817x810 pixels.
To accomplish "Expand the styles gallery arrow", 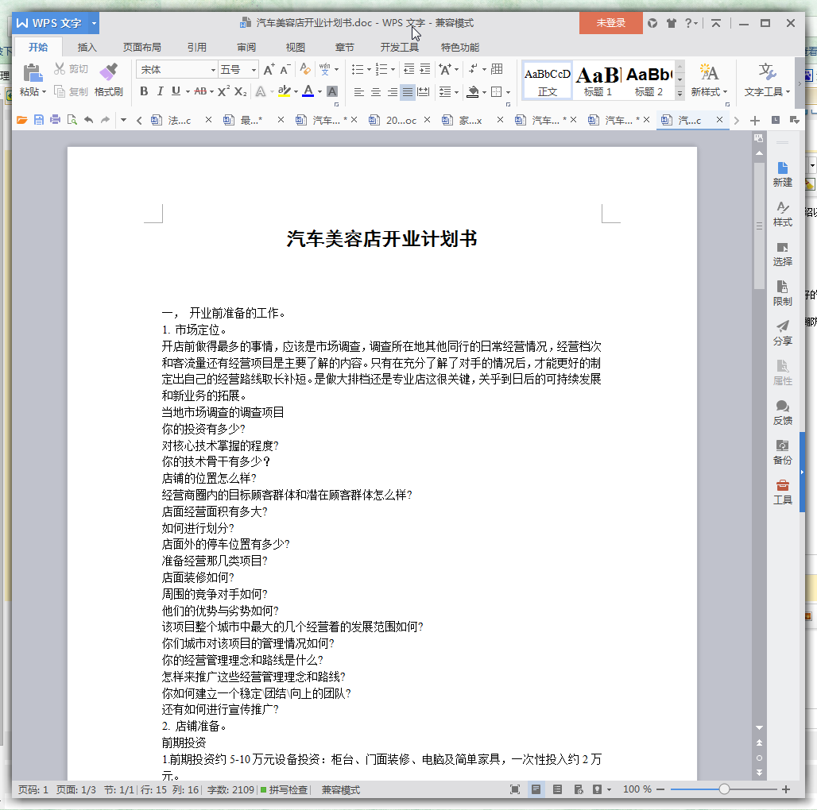I will [680, 93].
